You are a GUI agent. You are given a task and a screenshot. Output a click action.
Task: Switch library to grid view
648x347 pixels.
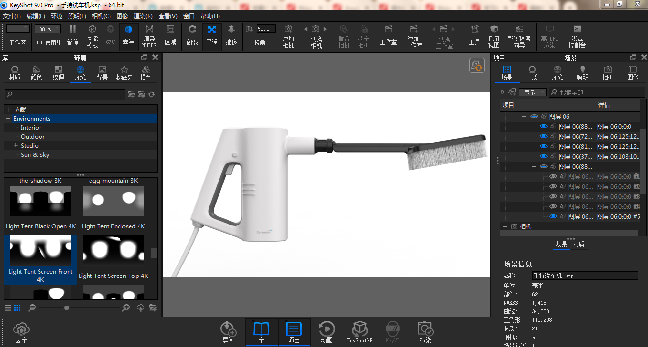pos(17,308)
